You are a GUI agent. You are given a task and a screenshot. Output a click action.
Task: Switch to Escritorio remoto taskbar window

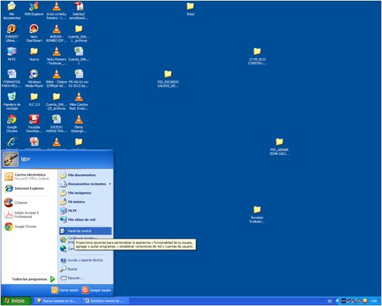pos(106,301)
